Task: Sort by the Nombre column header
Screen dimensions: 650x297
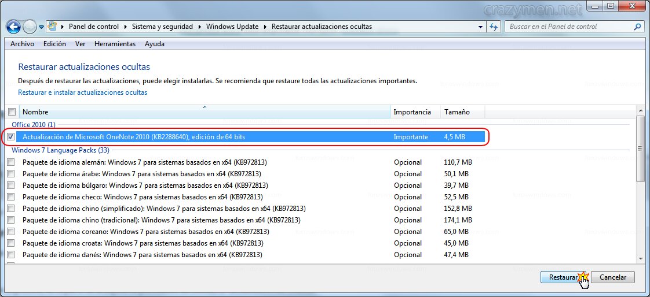Action: [x=205, y=112]
